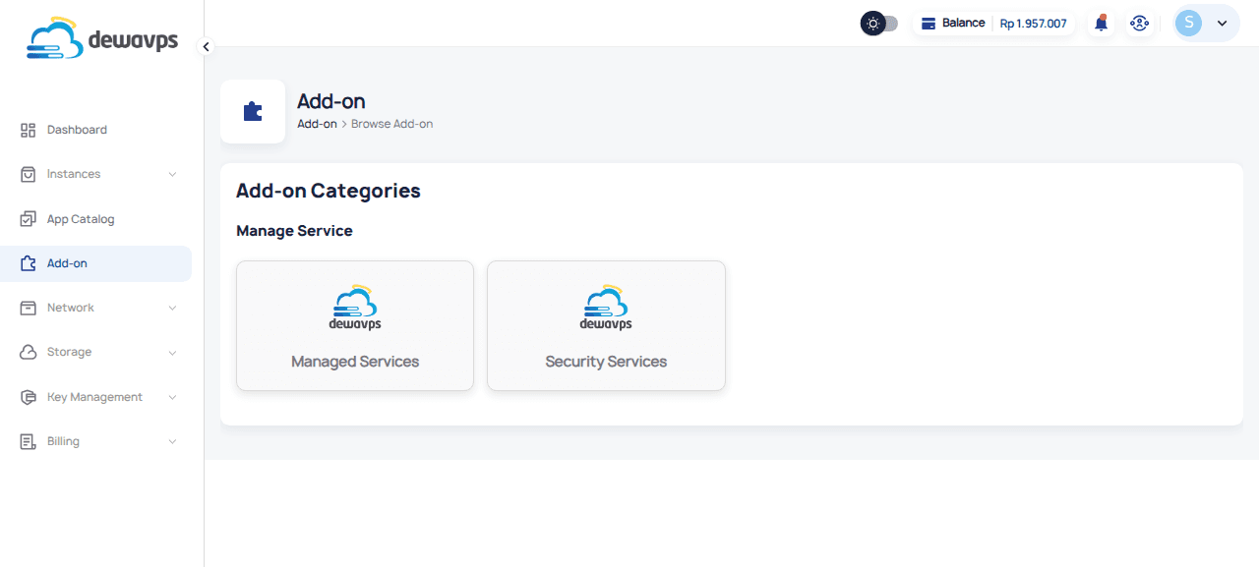Click the Add-on breadcrumb link
Image resolution: width=1259 pixels, height=567 pixels.
click(317, 124)
